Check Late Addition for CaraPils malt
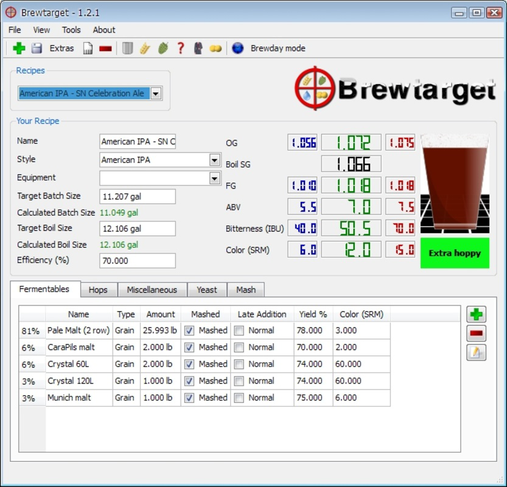The image size is (507, 487). click(239, 348)
